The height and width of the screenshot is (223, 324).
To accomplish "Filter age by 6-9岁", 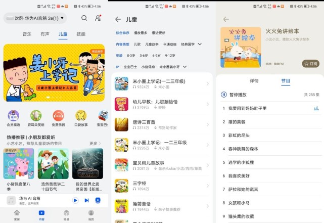I will [x=156, y=56].
